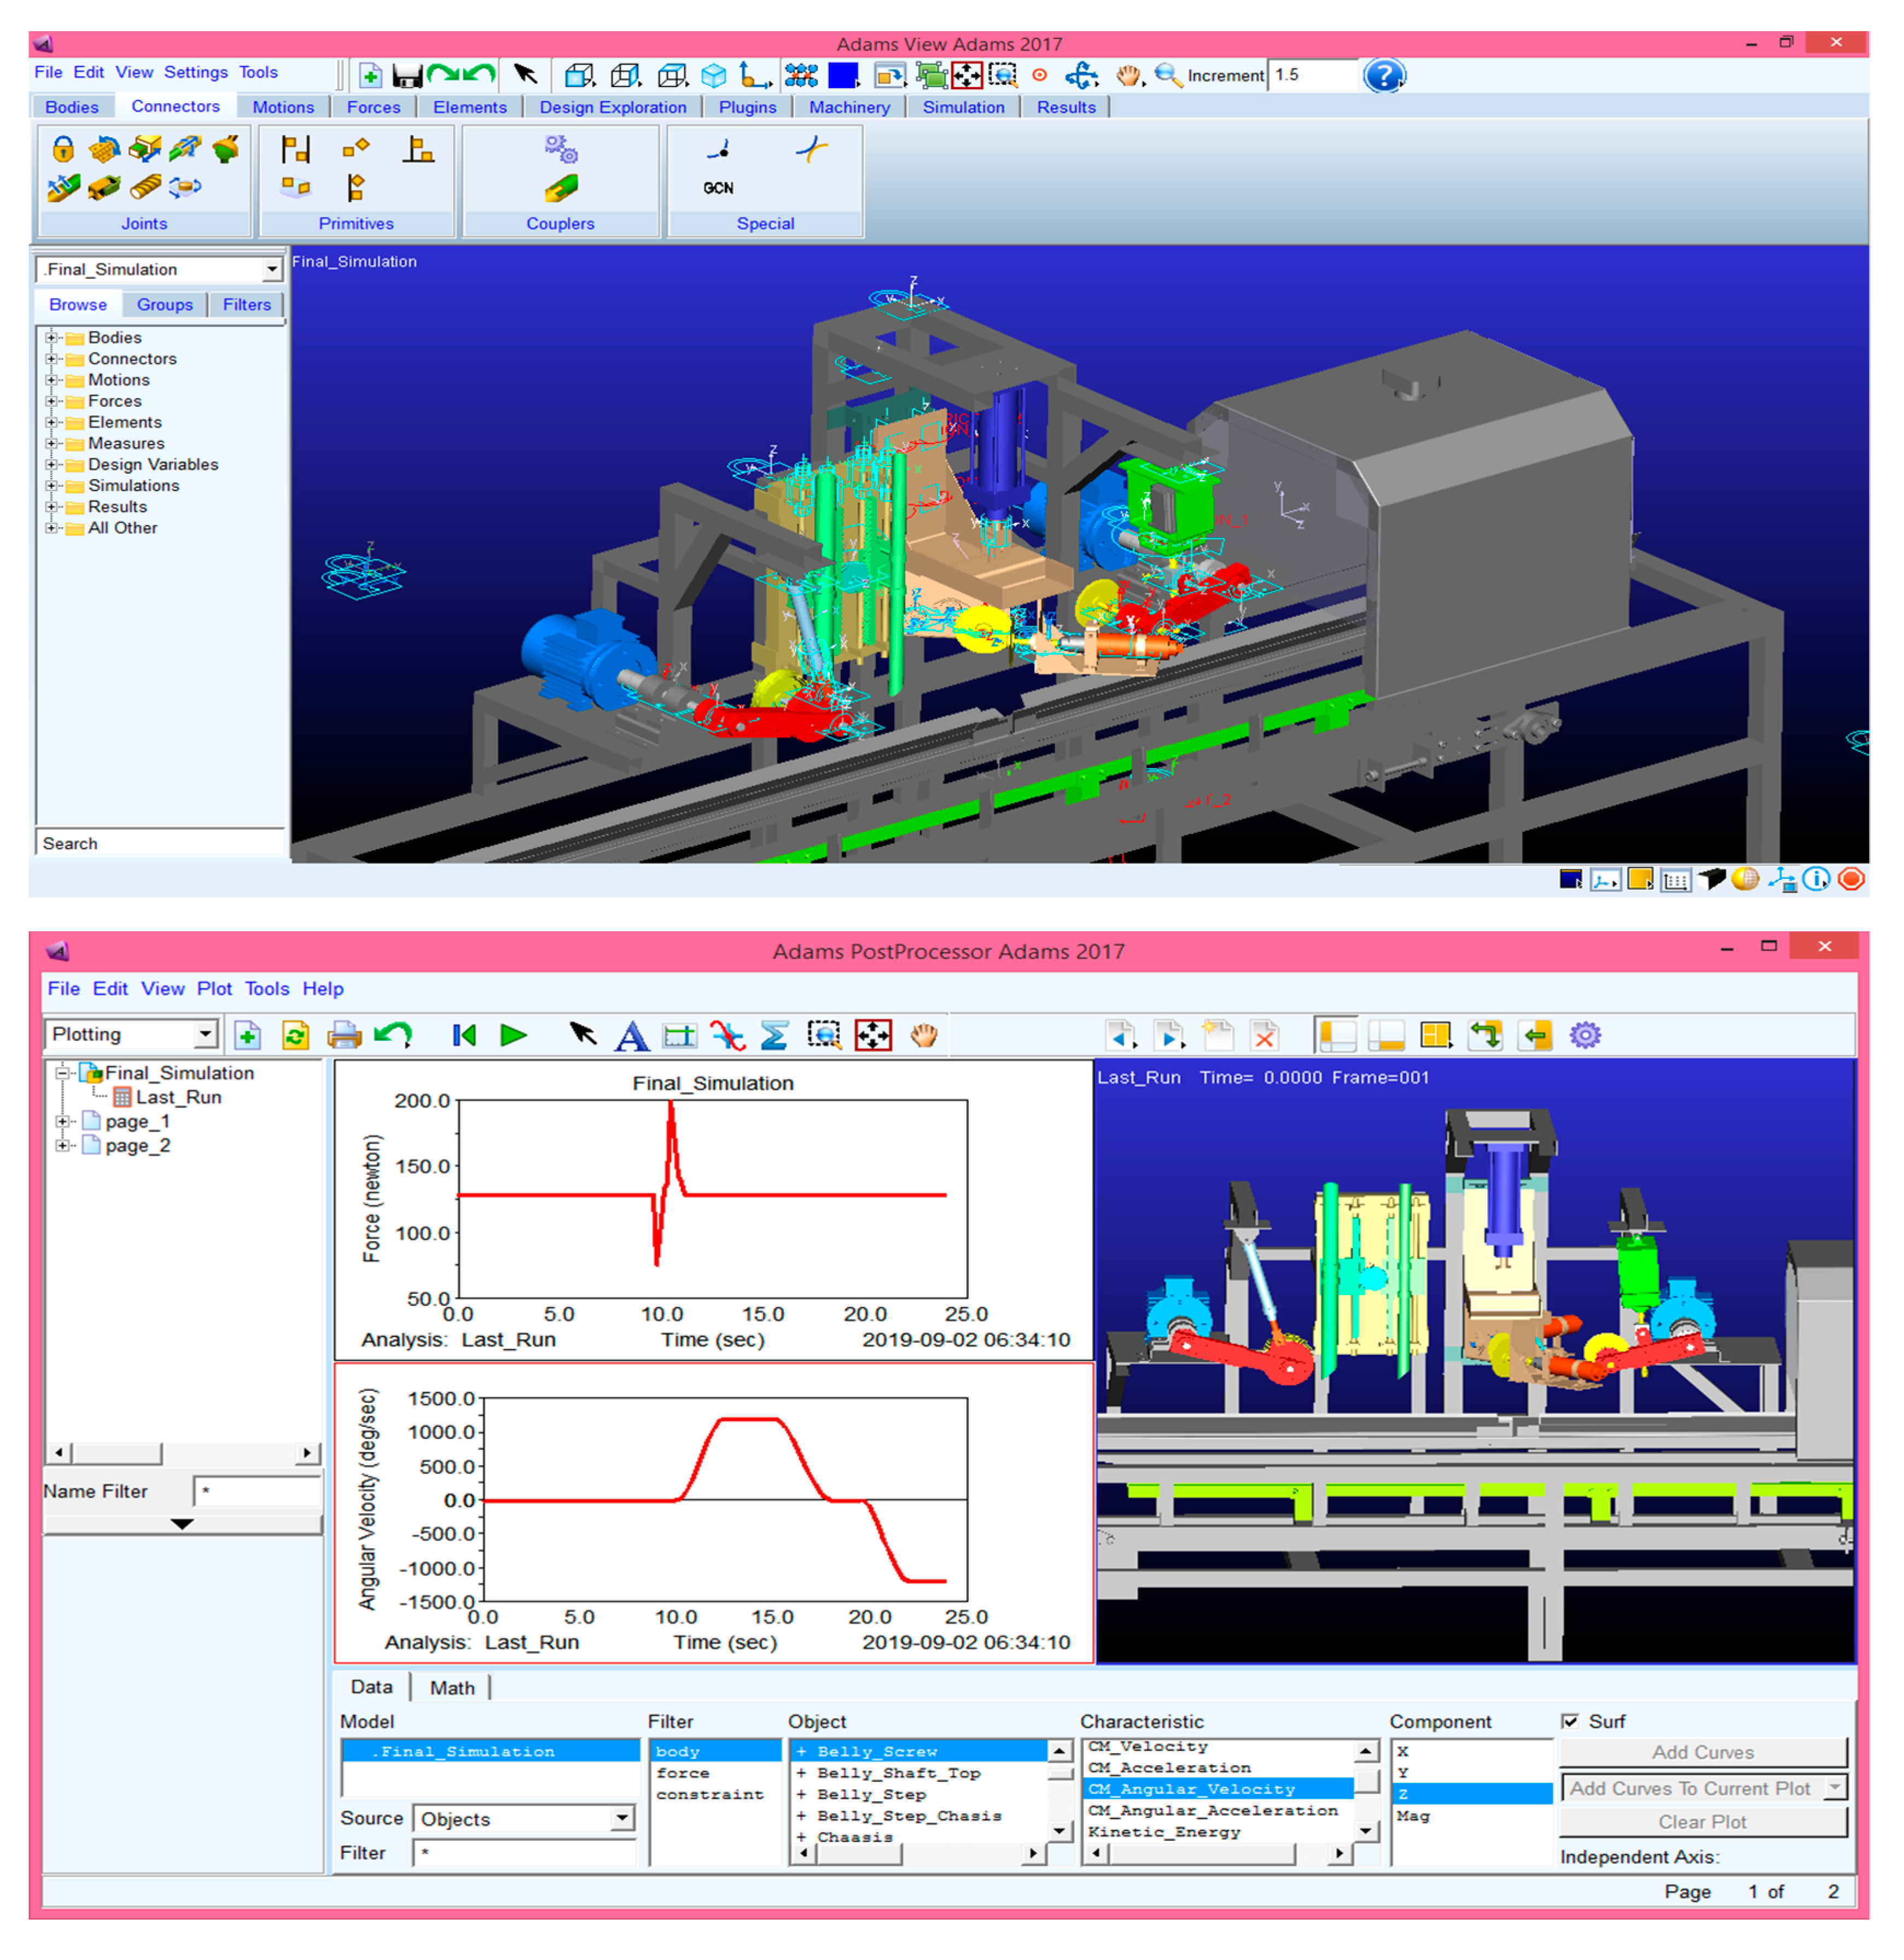Click the print plot icon in PostProcessor

click(x=344, y=1035)
